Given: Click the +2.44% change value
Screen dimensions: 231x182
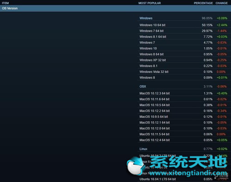Looking at the screenshot, I should [x=222, y=25].
